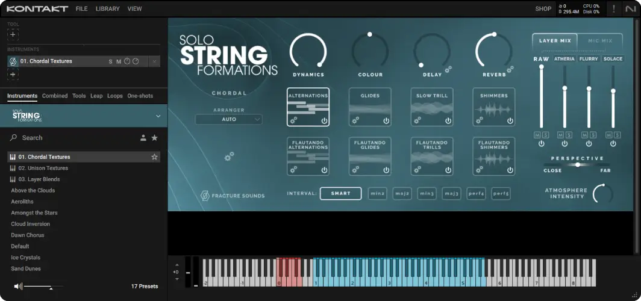Screen dimensions: 641x301
Task: Open the VIEW menu
Action: click(134, 8)
